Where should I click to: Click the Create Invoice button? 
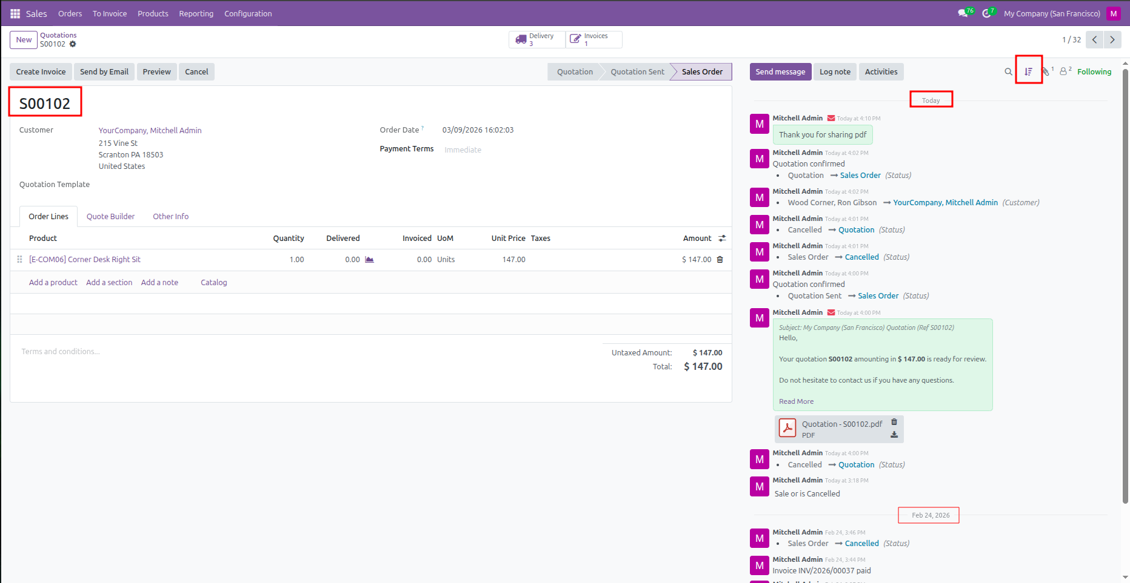pos(41,71)
